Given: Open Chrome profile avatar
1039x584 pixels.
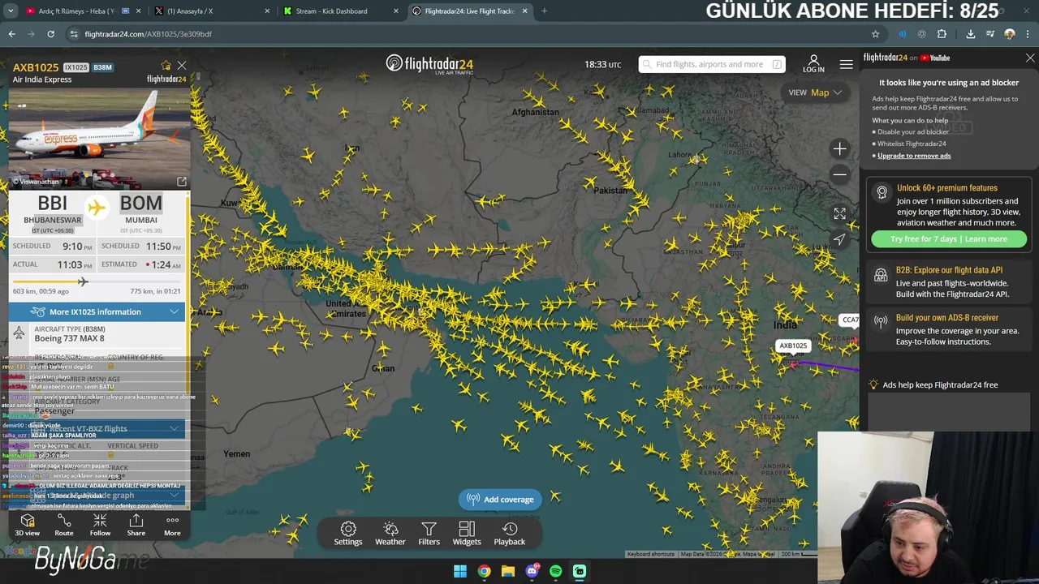Looking at the screenshot, I should (1010, 34).
